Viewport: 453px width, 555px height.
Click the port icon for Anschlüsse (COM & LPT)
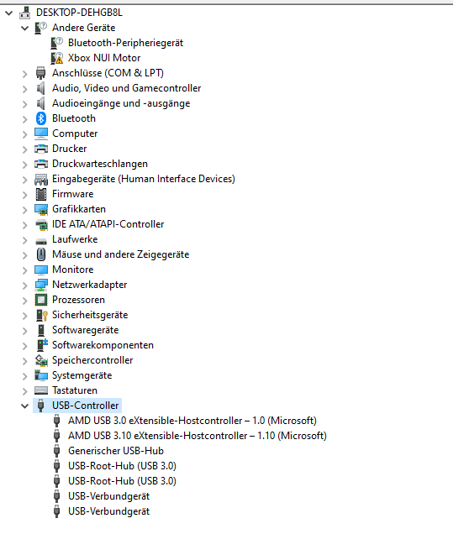point(41,73)
